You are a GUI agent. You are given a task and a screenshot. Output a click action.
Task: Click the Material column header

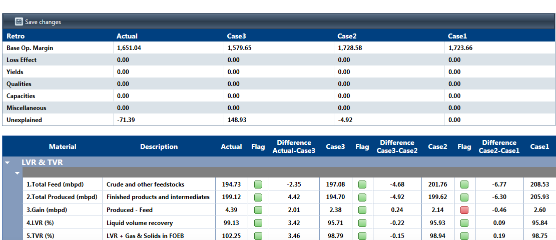click(x=63, y=146)
